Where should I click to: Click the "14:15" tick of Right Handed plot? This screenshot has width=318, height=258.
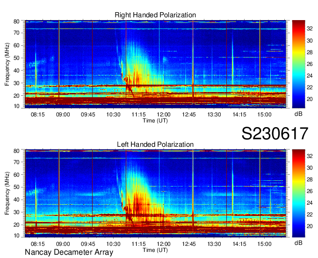point(239,115)
